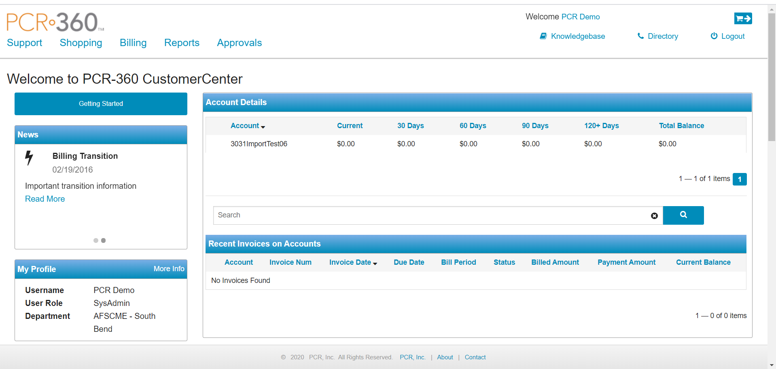Click the lightning bolt icon beside Billing Transition
This screenshot has height=369, width=776.
tap(29, 158)
